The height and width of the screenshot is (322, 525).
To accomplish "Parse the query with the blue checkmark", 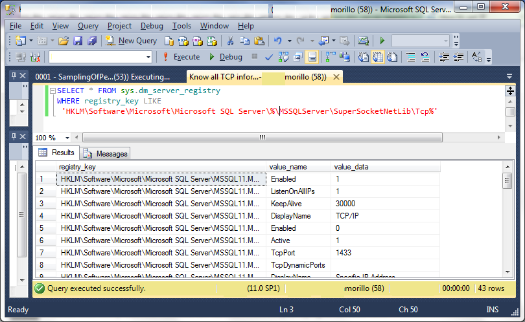I will click(268, 57).
